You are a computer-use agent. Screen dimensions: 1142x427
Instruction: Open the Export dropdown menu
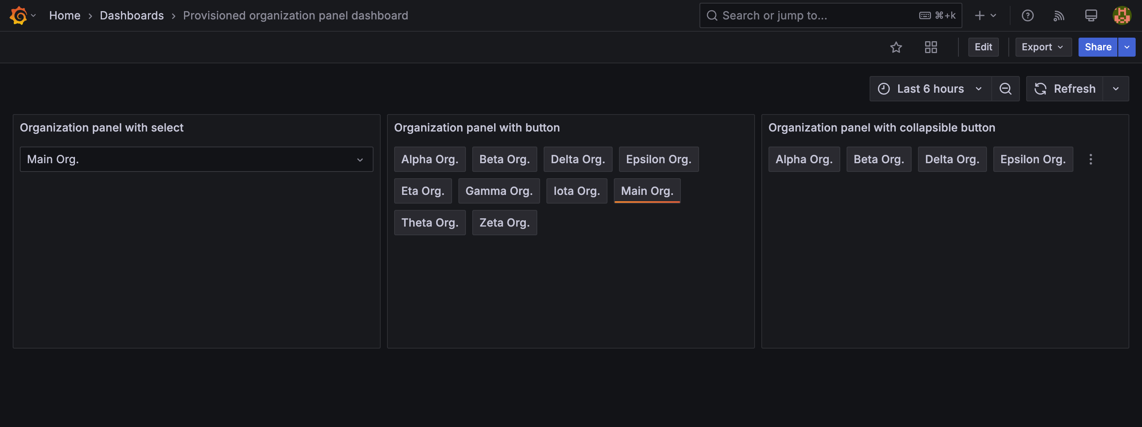click(1043, 47)
